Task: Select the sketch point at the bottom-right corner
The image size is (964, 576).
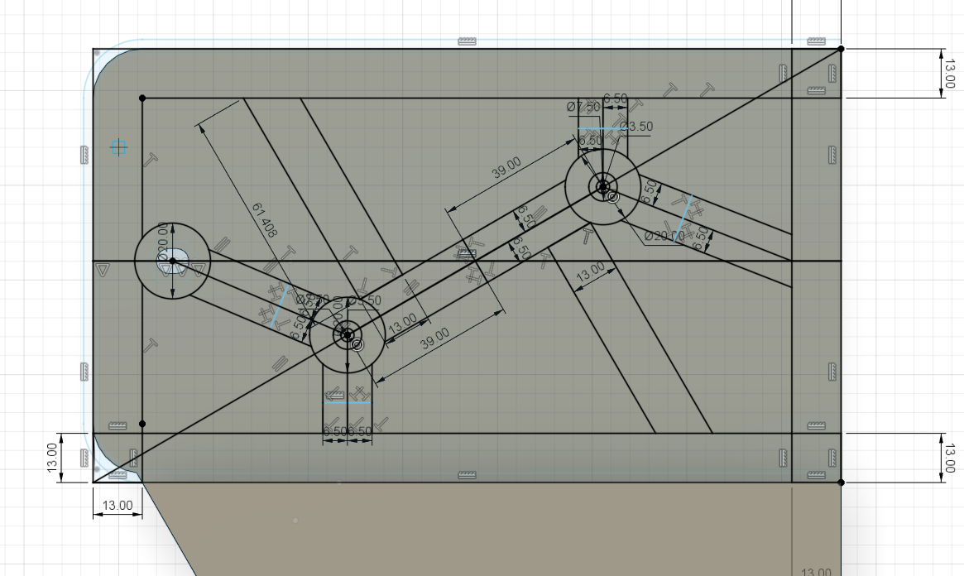Action: pos(841,482)
